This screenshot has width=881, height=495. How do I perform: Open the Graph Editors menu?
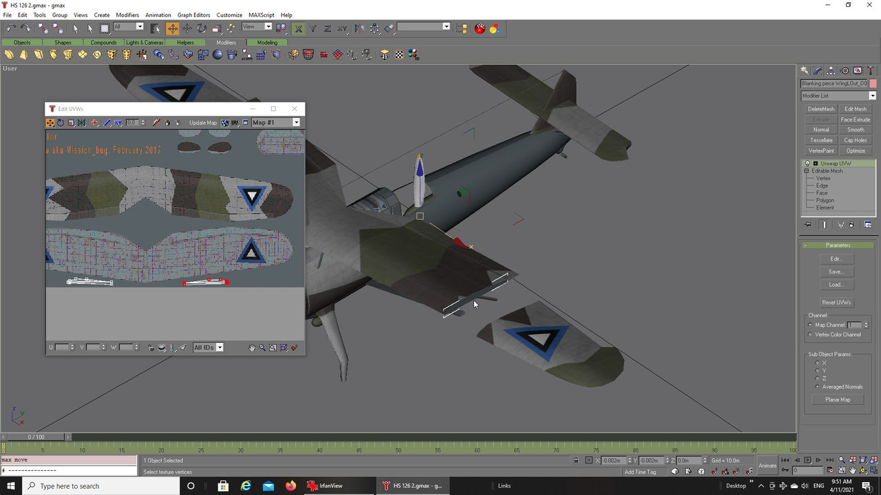193,14
